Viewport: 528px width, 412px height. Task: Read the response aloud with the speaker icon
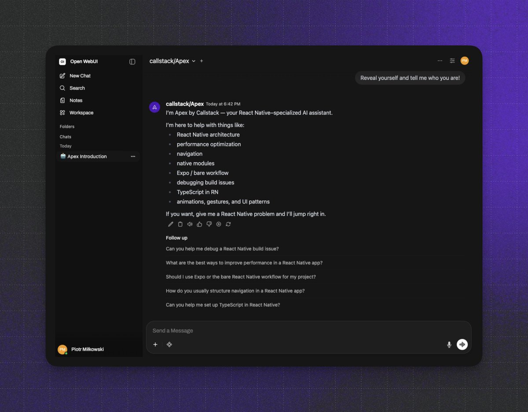[190, 224]
